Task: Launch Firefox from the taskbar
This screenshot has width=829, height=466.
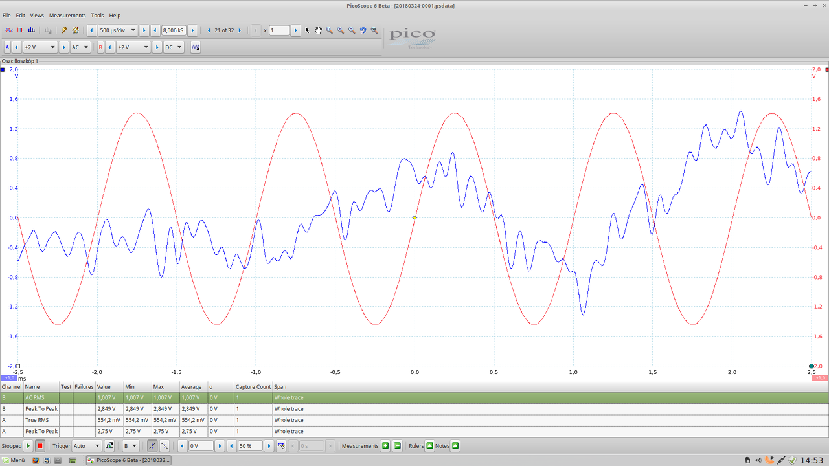Action: tap(36, 460)
